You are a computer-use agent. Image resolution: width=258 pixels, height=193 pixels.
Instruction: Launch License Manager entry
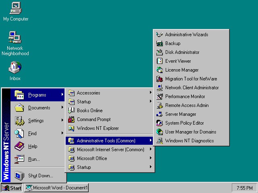[x=191, y=70]
